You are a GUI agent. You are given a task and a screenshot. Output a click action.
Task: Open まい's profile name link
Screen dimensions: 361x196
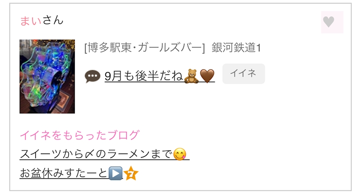point(31,20)
